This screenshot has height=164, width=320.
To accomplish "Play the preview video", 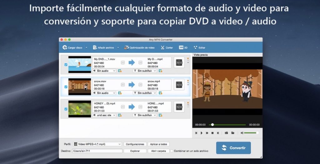I will point(202,133).
